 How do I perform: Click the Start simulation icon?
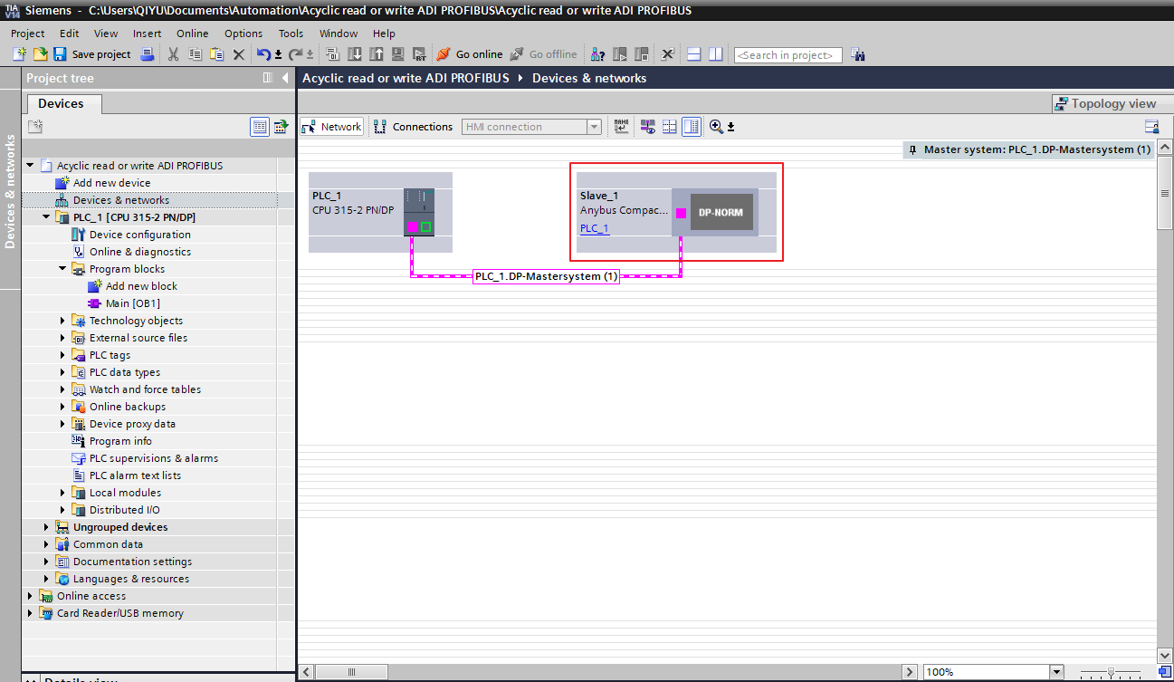(397, 54)
